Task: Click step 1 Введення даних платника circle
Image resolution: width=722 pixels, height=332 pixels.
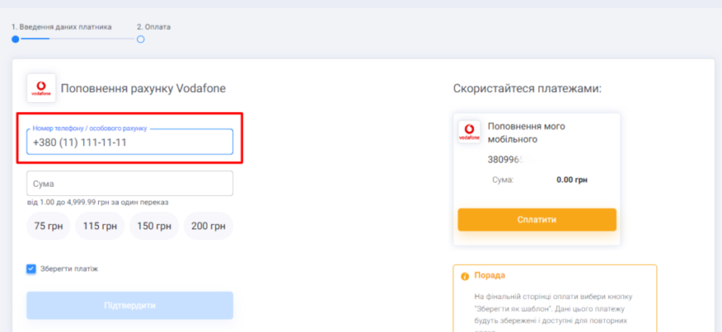Action: (x=16, y=39)
